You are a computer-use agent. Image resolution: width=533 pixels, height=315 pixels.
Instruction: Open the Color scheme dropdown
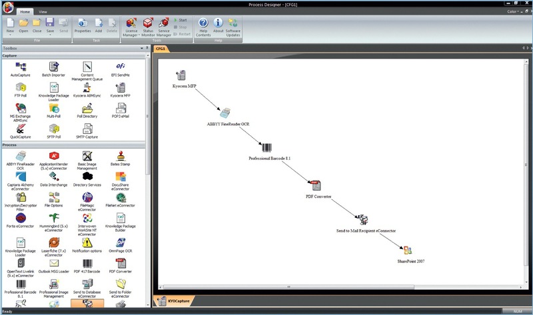[x=513, y=11]
